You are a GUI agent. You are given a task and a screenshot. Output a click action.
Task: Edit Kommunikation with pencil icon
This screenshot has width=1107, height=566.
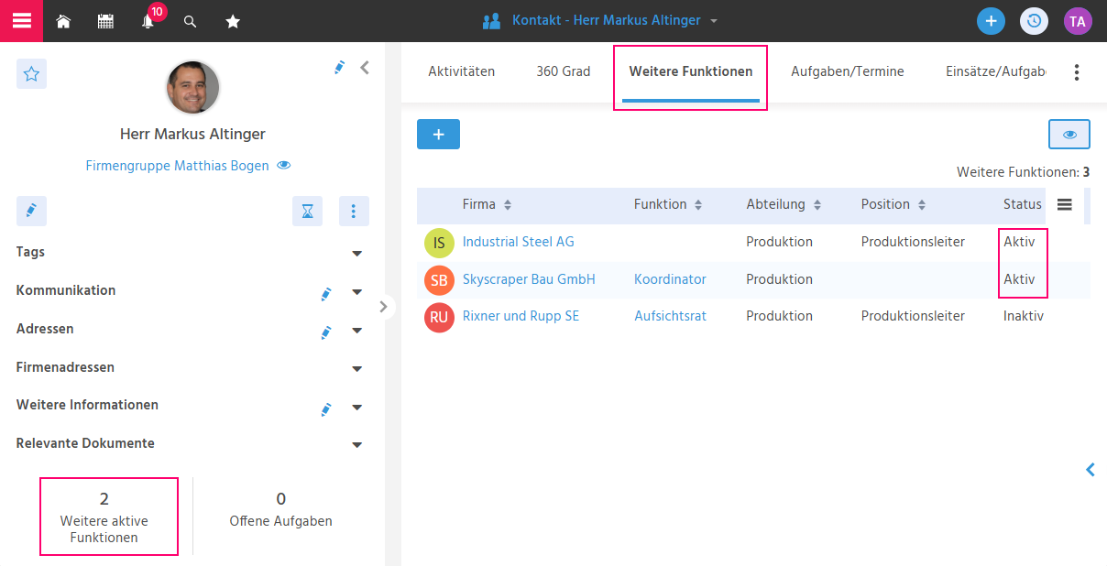(325, 293)
